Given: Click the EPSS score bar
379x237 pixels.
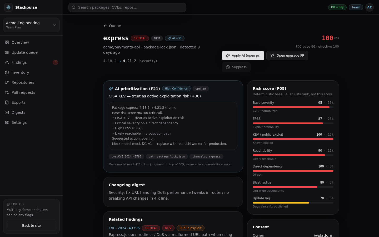Looking at the screenshot, I should [293, 123].
